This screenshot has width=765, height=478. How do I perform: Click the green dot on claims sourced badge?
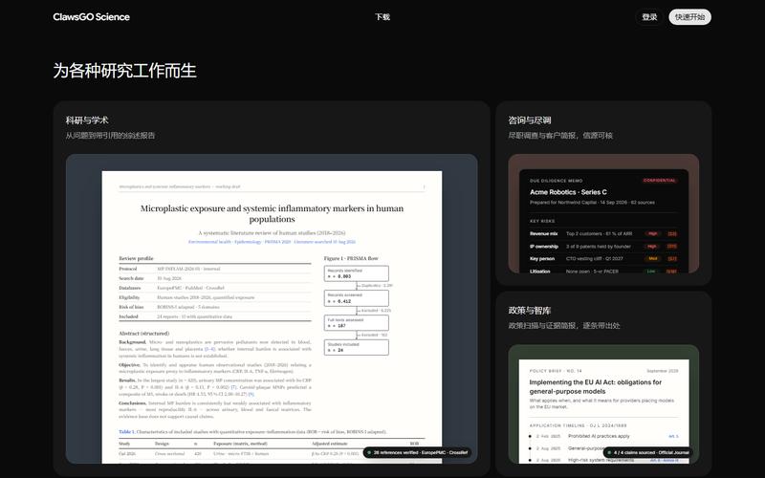click(609, 452)
